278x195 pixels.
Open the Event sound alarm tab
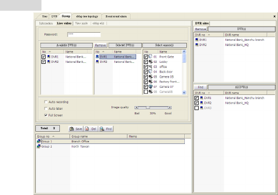tap(116, 16)
